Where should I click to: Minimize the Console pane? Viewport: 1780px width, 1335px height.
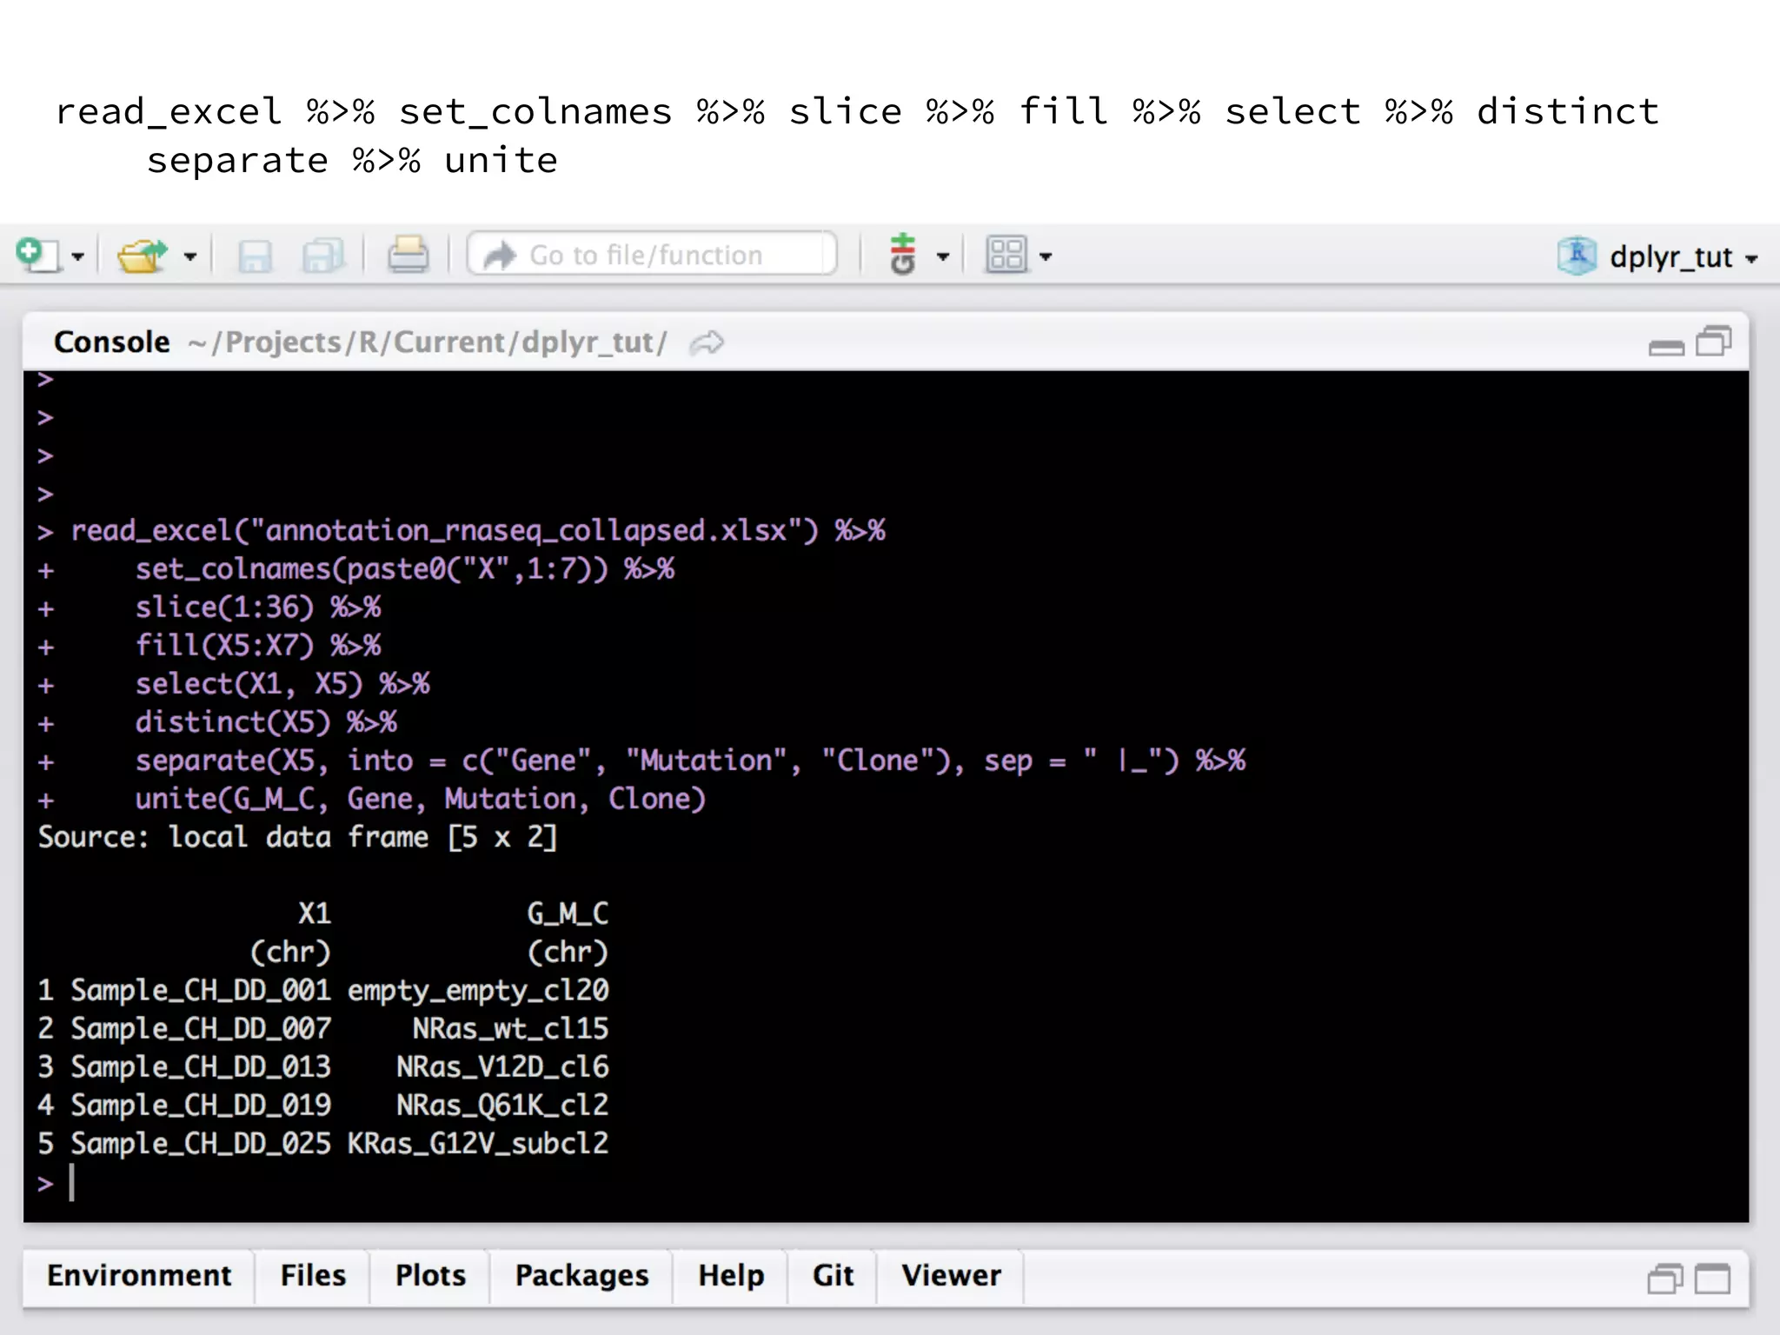[x=1666, y=347]
